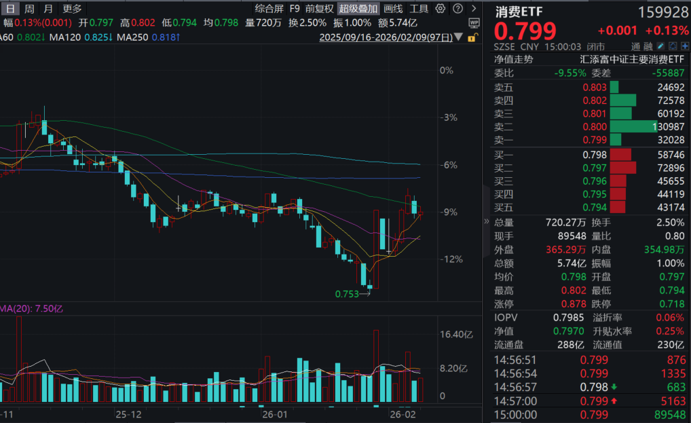
Task: Expand the 更多 period options
Action: (x=72, y=9)
